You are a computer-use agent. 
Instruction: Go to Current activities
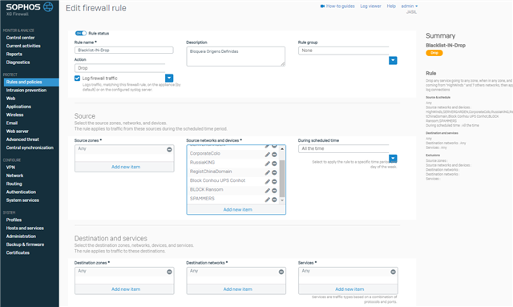tap(23, 46)
